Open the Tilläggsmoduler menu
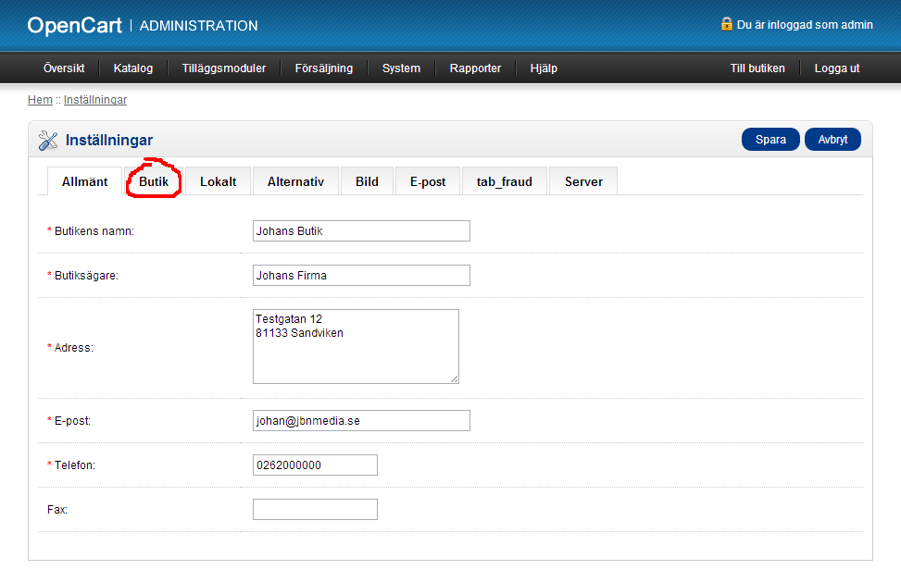The width and height of the screenshot is (901, 570). [x=224, y=68]
